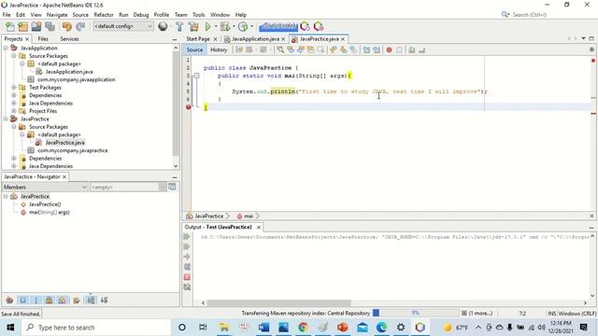
Task: Open Microsoft Word from the taskbar
Action: click(x=263, y=328)
